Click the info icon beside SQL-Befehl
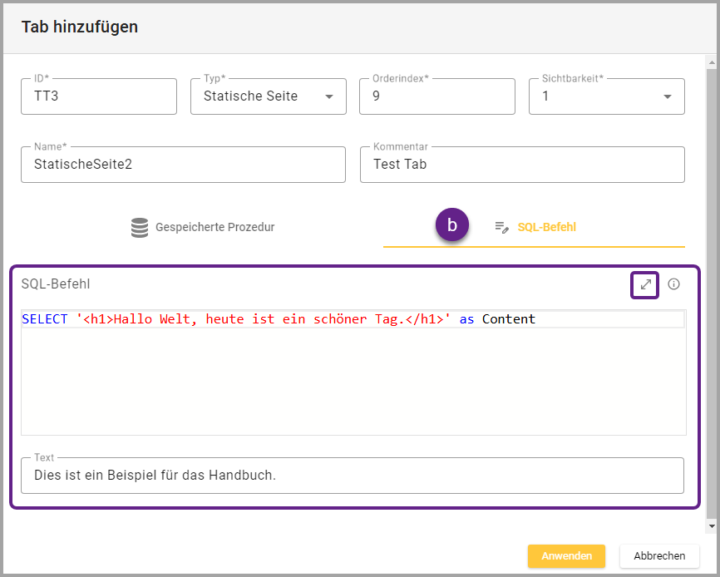This screenshot has width=720, height=577. pos(673,284)
